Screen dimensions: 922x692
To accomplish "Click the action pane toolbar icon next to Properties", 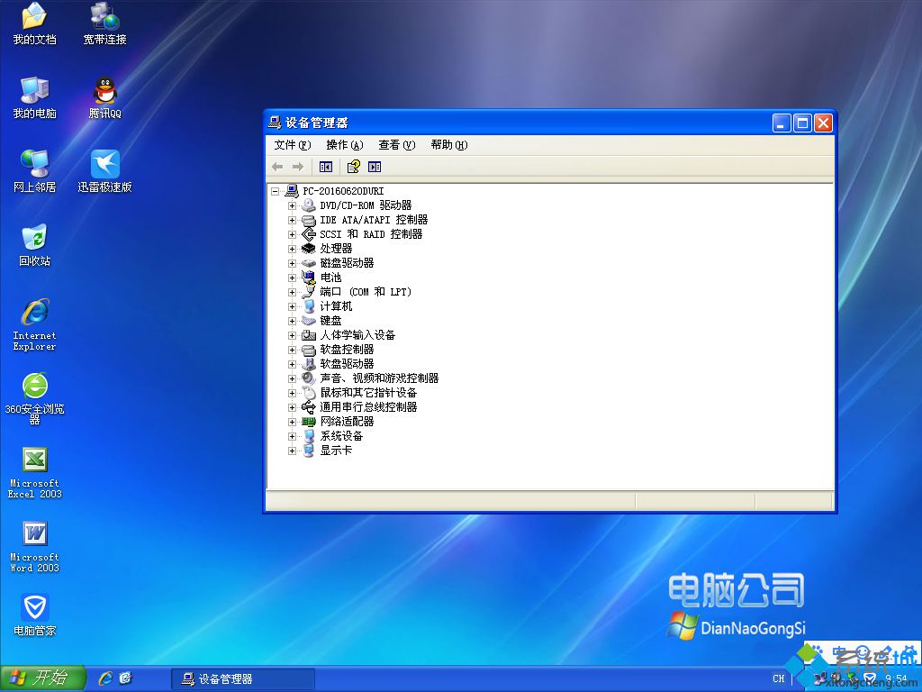I will [375, 167].
